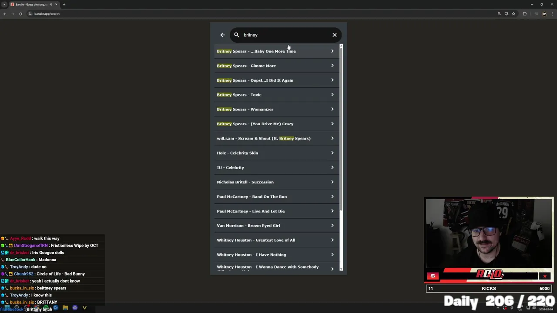Viewport: 557px width, 313px height.
Task: Click the red star overlay icon
Action: tap(545, 276)
